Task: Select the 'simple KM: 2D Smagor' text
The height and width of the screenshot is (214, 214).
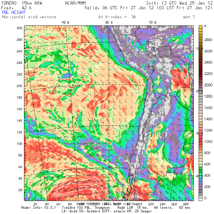Action: tap(133, 211)
